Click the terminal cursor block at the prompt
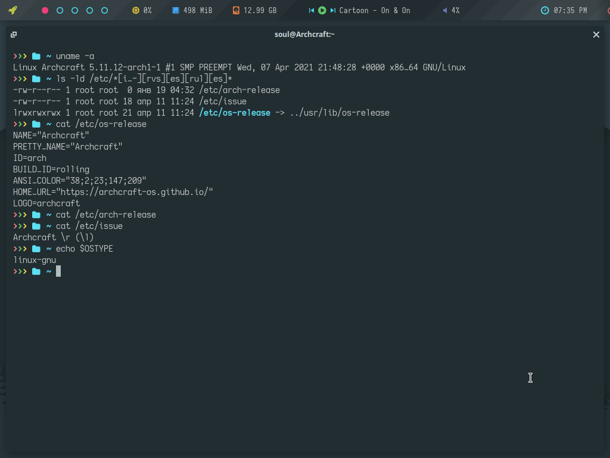 point(58,271)
